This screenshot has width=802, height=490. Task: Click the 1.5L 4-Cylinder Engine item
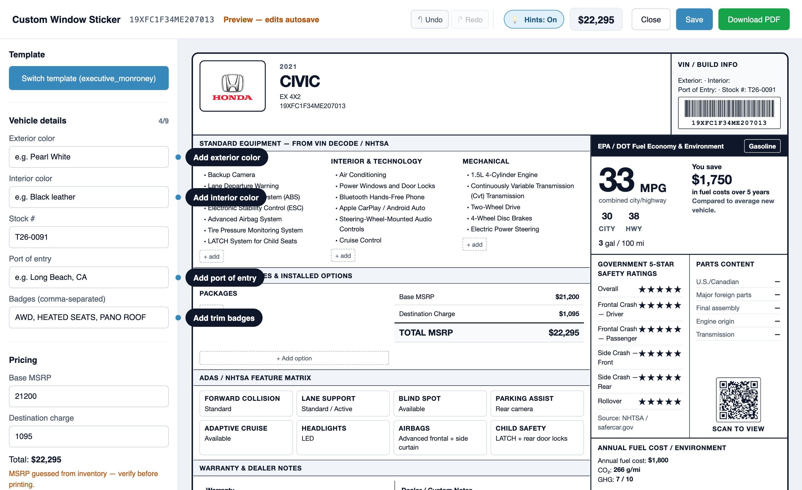(504, 175)
